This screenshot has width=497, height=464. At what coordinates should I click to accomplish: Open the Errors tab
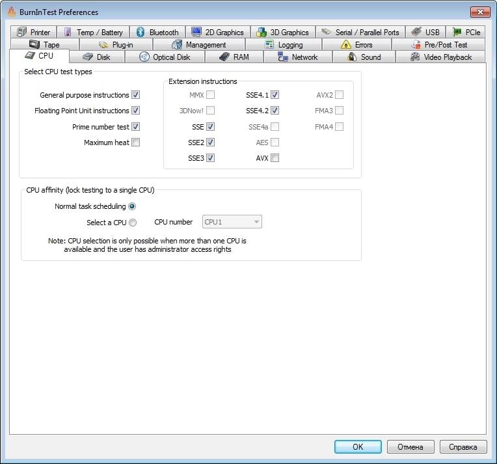pyautogui.click(x=356, y=45)
